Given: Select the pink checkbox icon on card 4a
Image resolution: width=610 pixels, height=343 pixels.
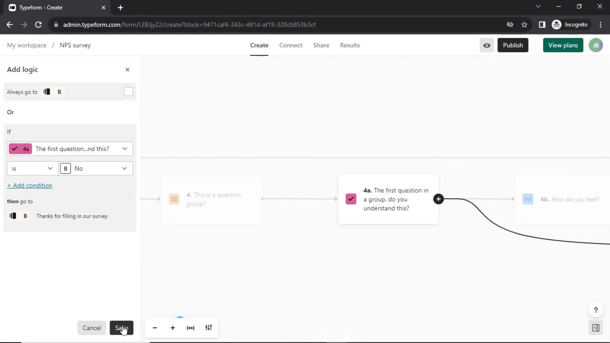Looking at the screenshot, I should tap(351, 199).
